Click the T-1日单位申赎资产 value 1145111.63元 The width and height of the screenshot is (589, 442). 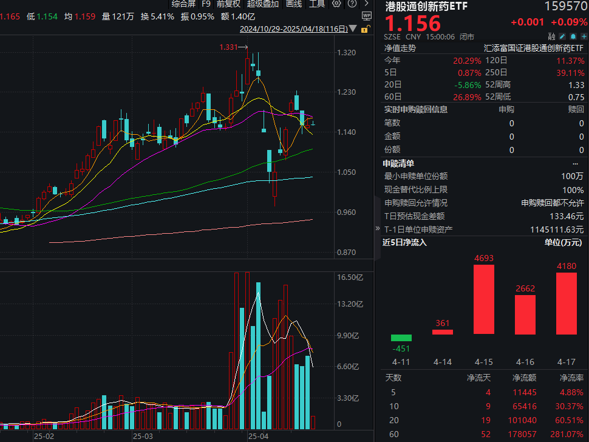557,229
